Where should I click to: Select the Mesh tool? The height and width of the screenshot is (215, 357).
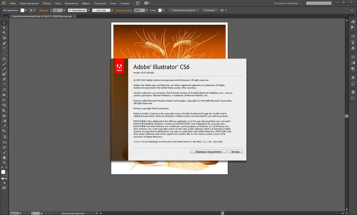[x=4, y=116]
